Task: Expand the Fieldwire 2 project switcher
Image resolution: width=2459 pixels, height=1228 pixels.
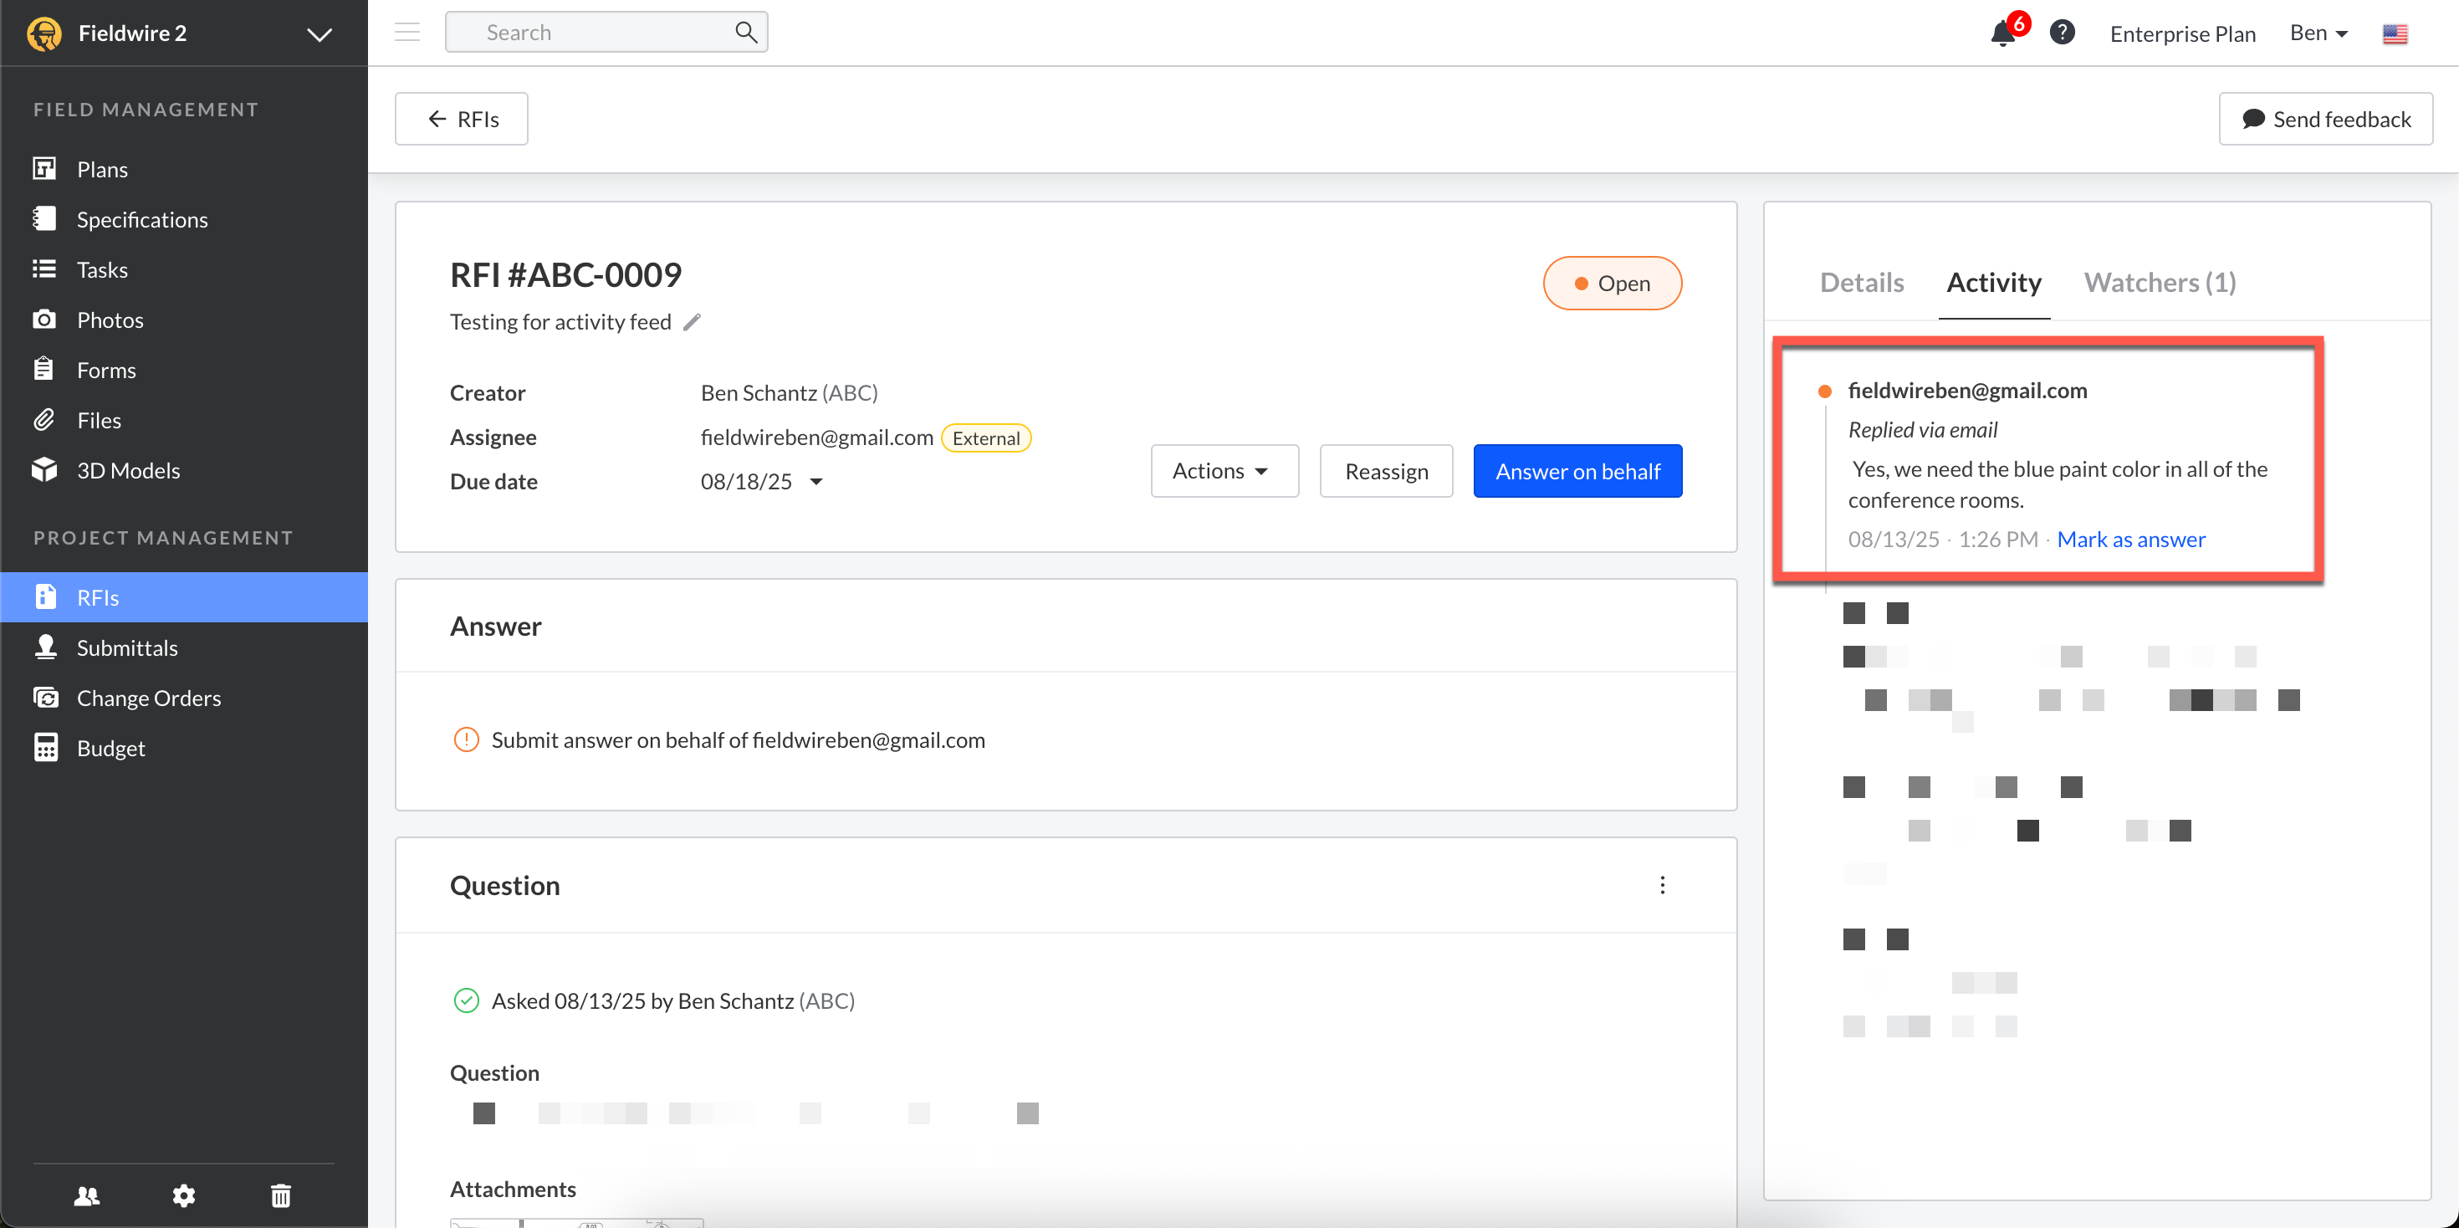Action: point(319,34)
